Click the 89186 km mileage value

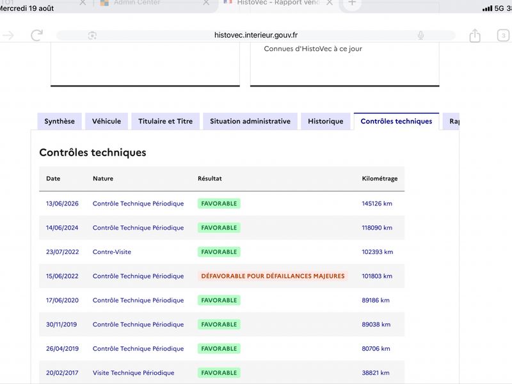[x=376, y=300]
